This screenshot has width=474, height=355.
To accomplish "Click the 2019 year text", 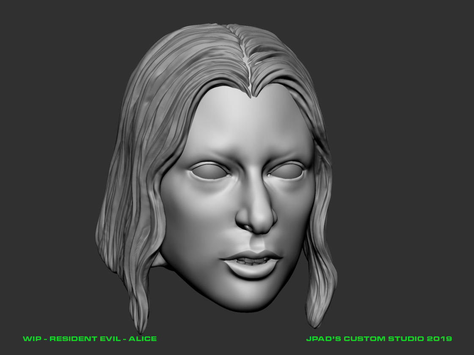I will (x=440, y=338).
